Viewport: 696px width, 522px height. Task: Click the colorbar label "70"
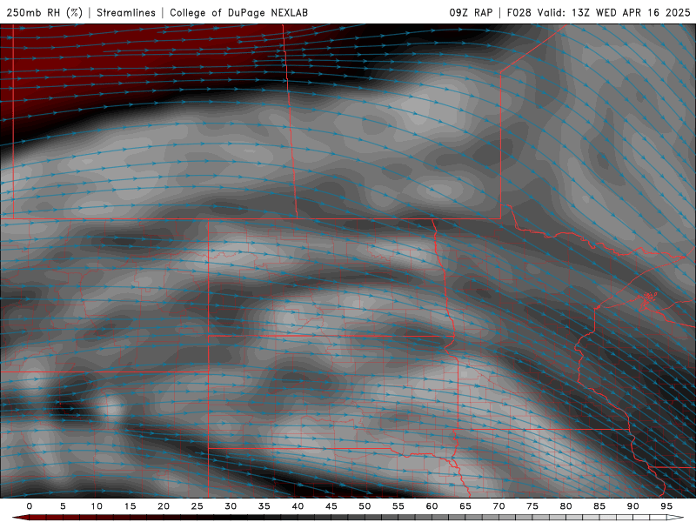499,506
